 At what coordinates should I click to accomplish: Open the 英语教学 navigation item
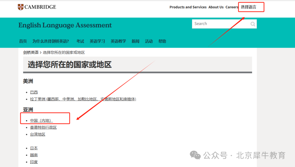[x=118, y=41]
